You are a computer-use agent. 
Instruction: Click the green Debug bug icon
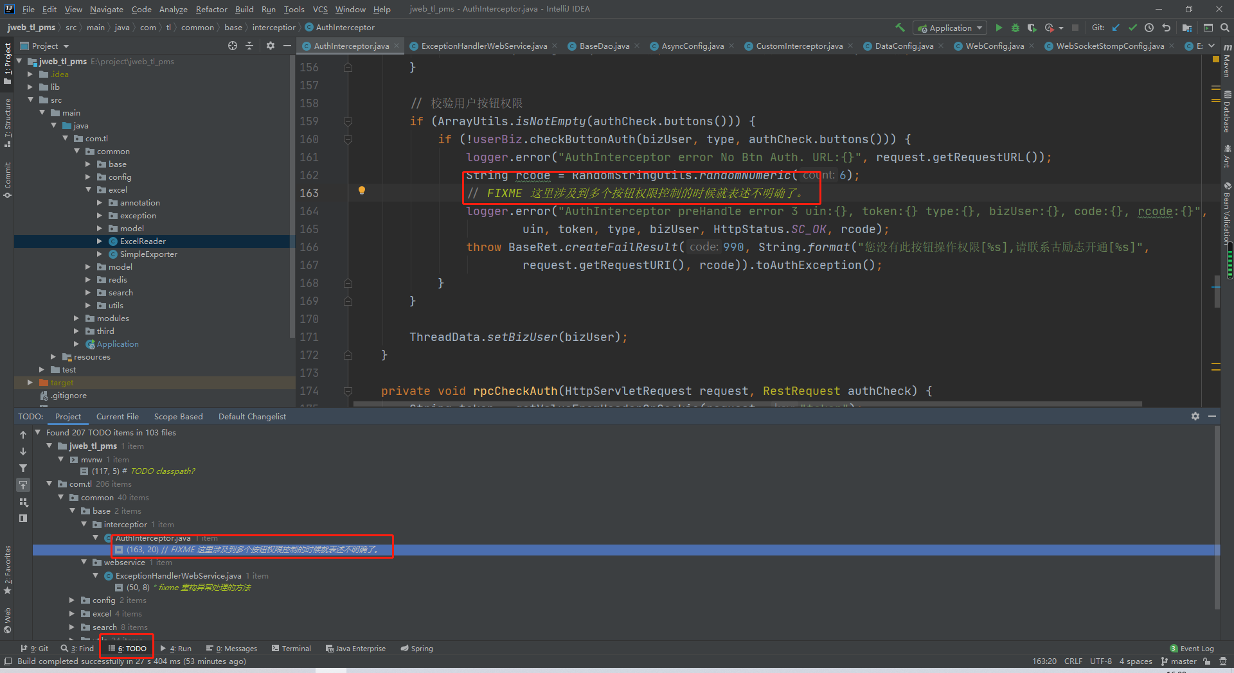pos(1015,28)
